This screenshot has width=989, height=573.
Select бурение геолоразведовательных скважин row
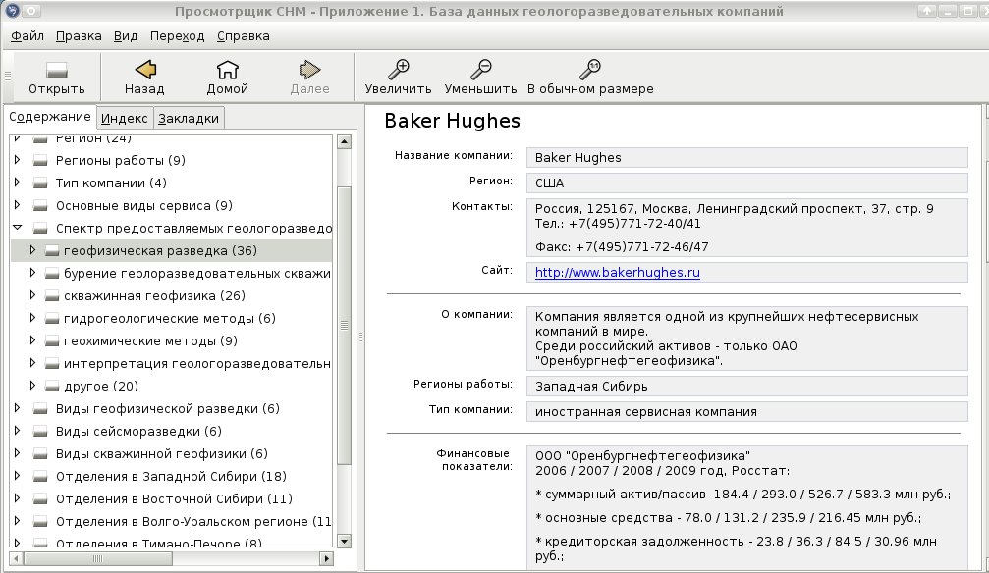point(172,273)
